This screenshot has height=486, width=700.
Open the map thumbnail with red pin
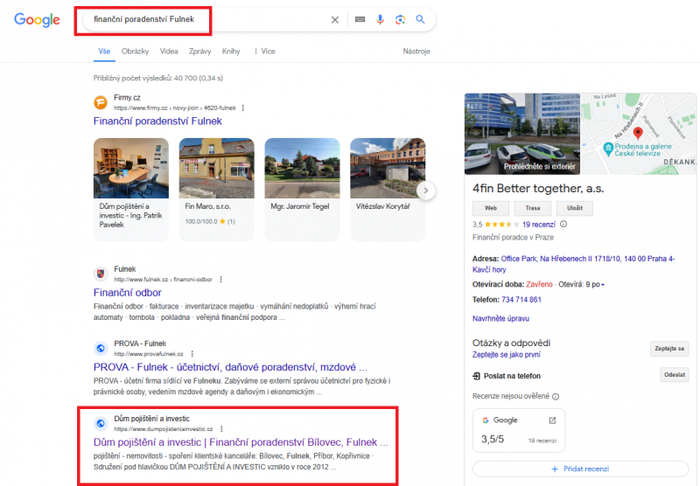point(639,134)
